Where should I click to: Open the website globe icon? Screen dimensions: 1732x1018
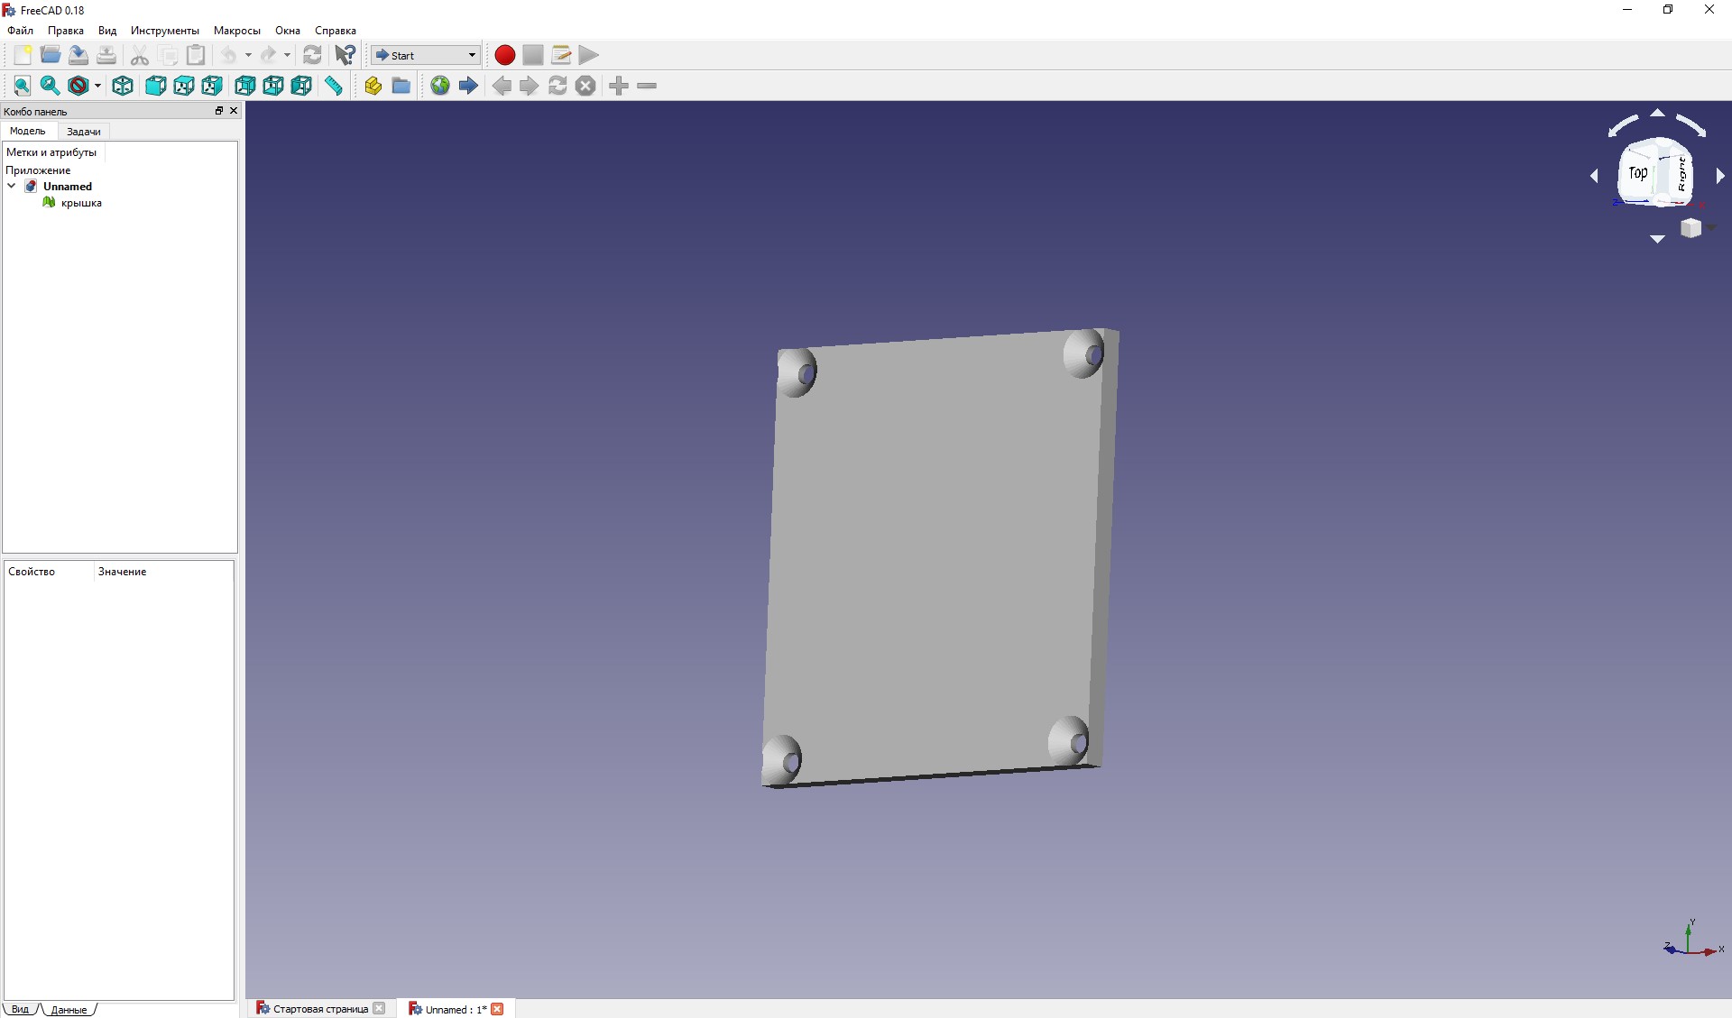pos(439,86)
